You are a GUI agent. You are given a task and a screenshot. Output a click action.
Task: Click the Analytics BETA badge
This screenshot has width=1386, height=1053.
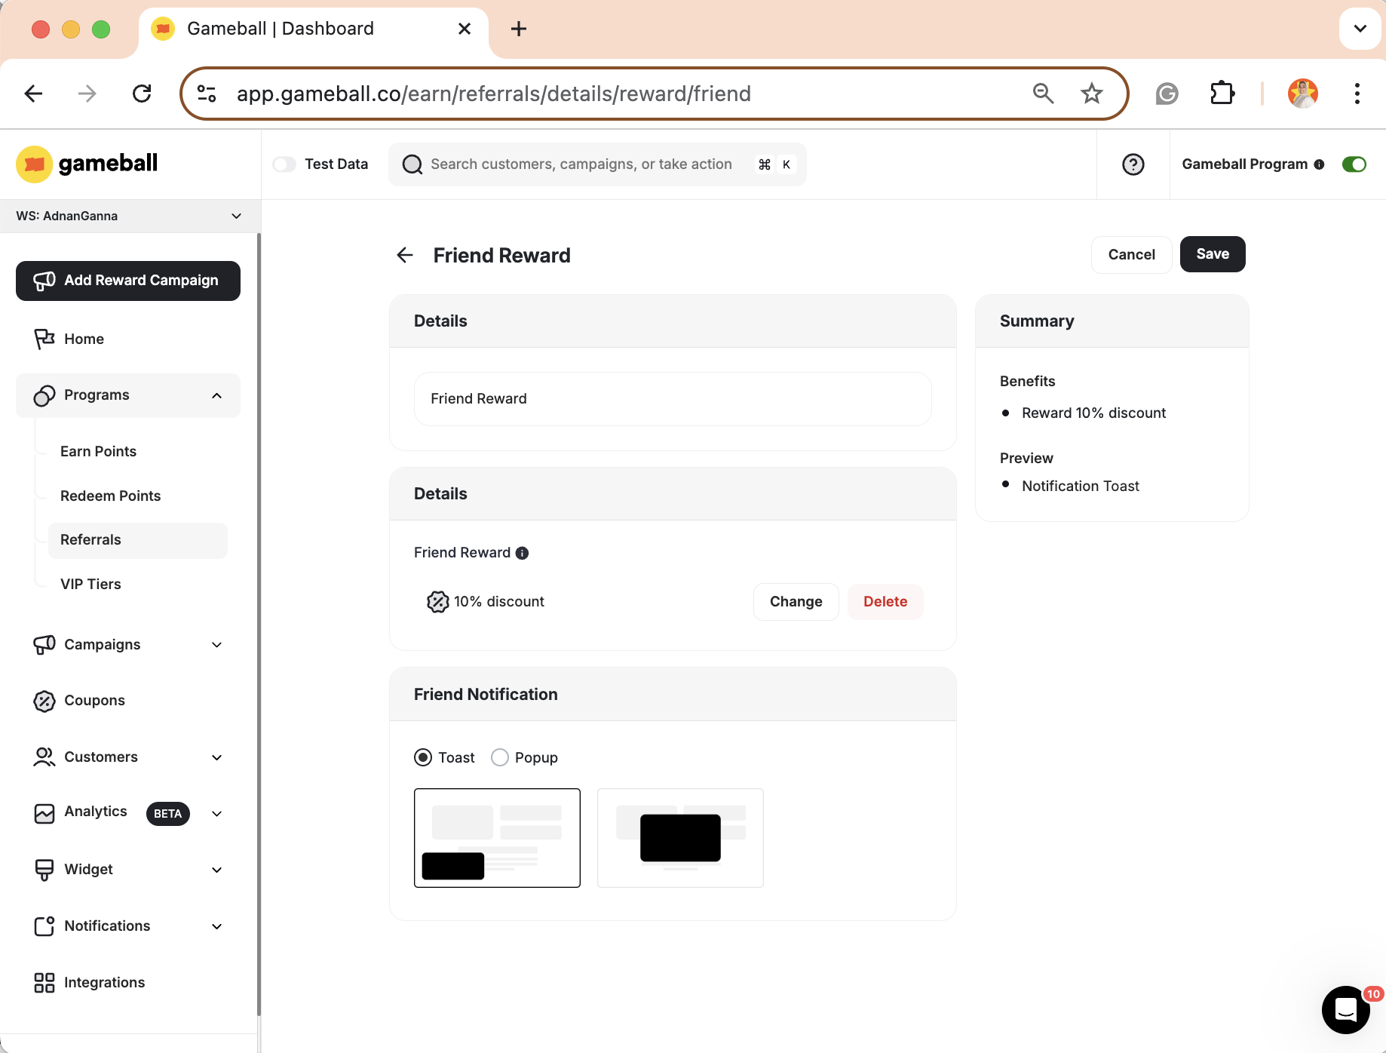click(167, 814)
